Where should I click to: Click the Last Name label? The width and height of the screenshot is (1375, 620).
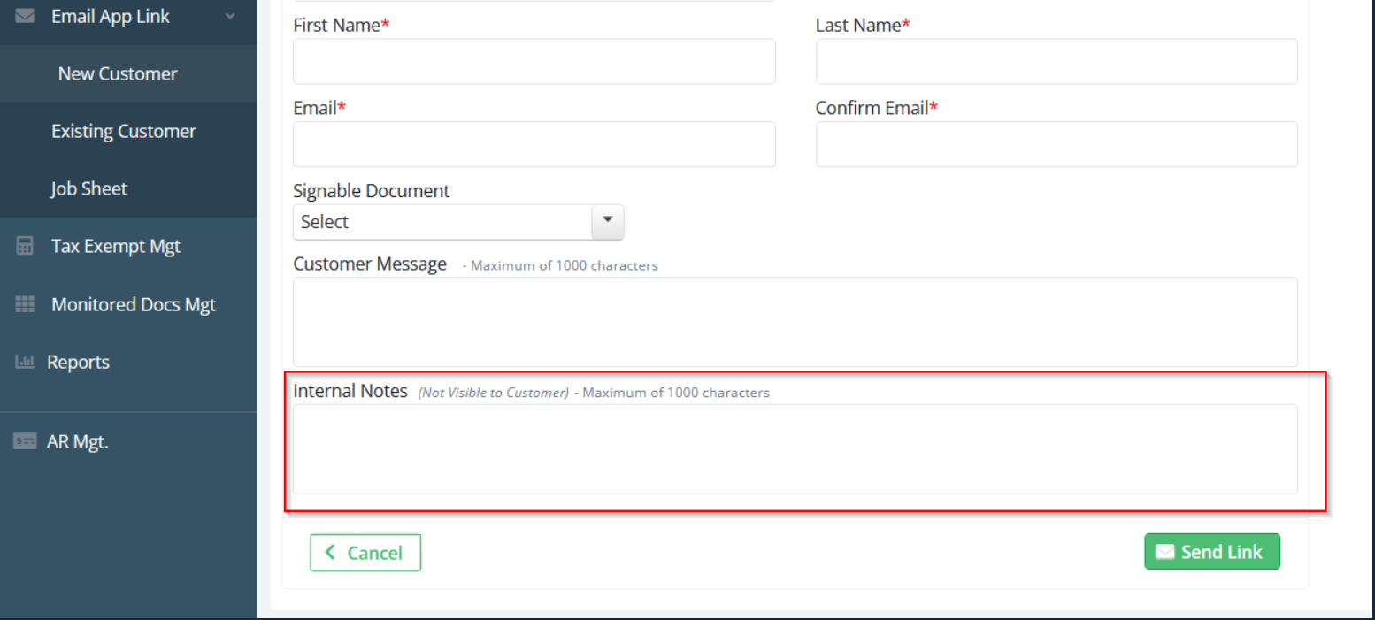pyautogui.click(x=863, y=25)
